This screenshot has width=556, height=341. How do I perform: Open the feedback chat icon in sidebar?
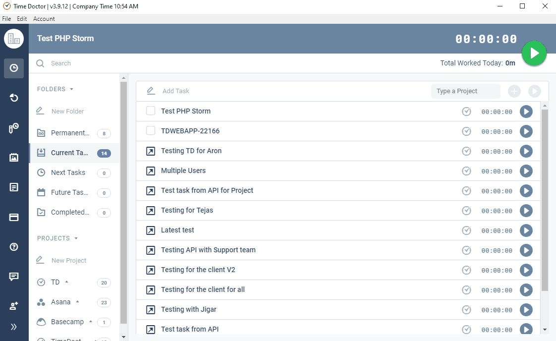[x=14, y=276]
